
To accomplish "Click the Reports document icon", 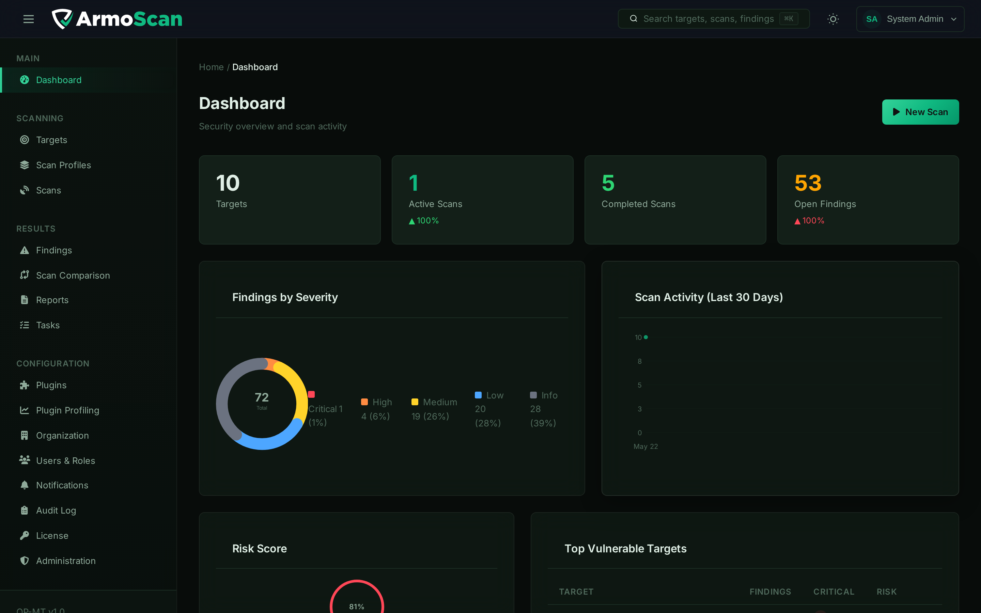I will pos(25,300).
